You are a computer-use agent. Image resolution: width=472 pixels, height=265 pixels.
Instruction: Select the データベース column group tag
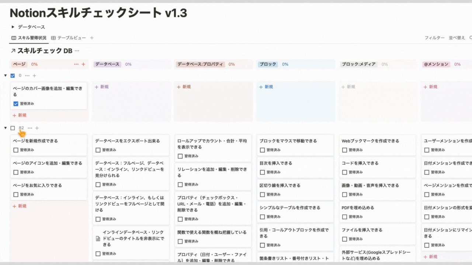(107, 64)
